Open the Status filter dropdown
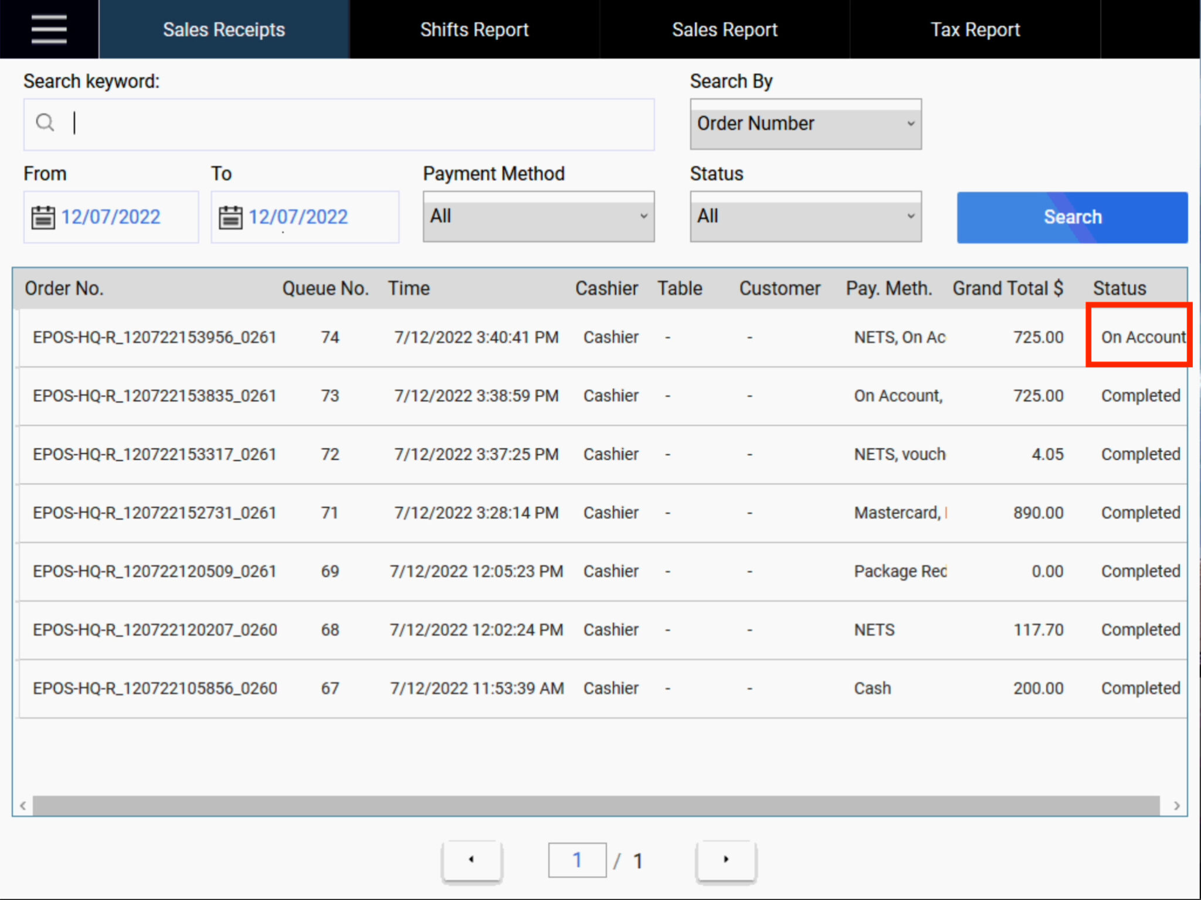The height and width of the screenshot is (900, 1201). point(805,216)
